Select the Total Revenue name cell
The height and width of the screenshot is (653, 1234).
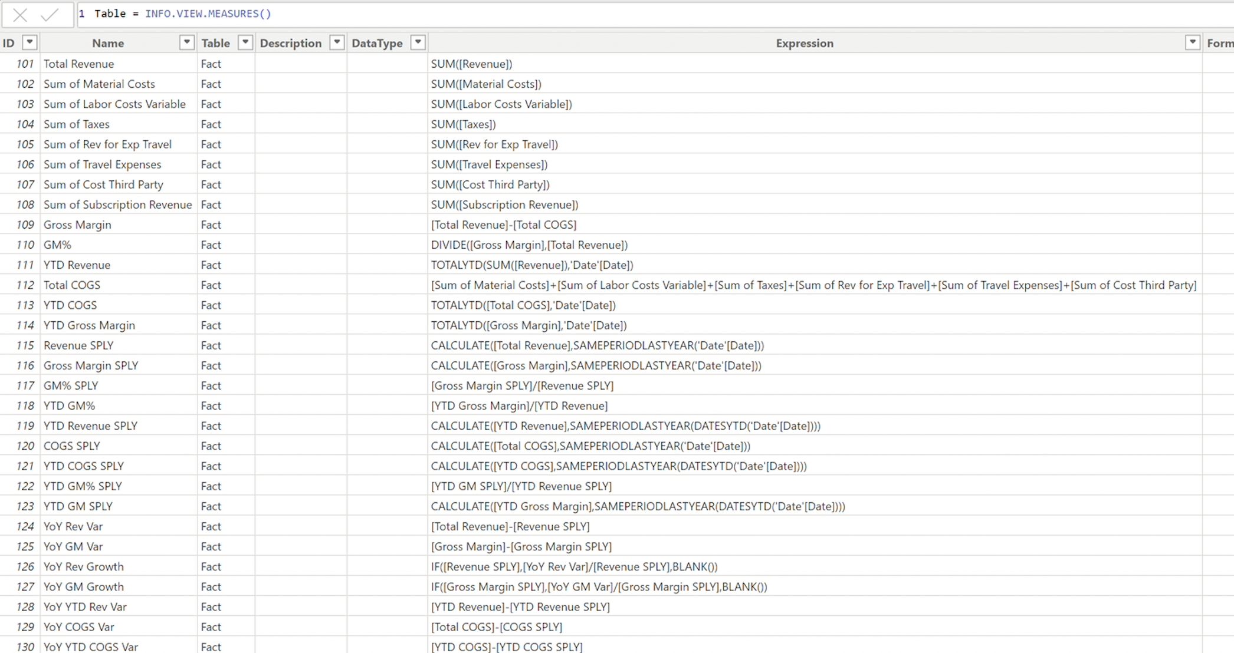pos(79,64)
